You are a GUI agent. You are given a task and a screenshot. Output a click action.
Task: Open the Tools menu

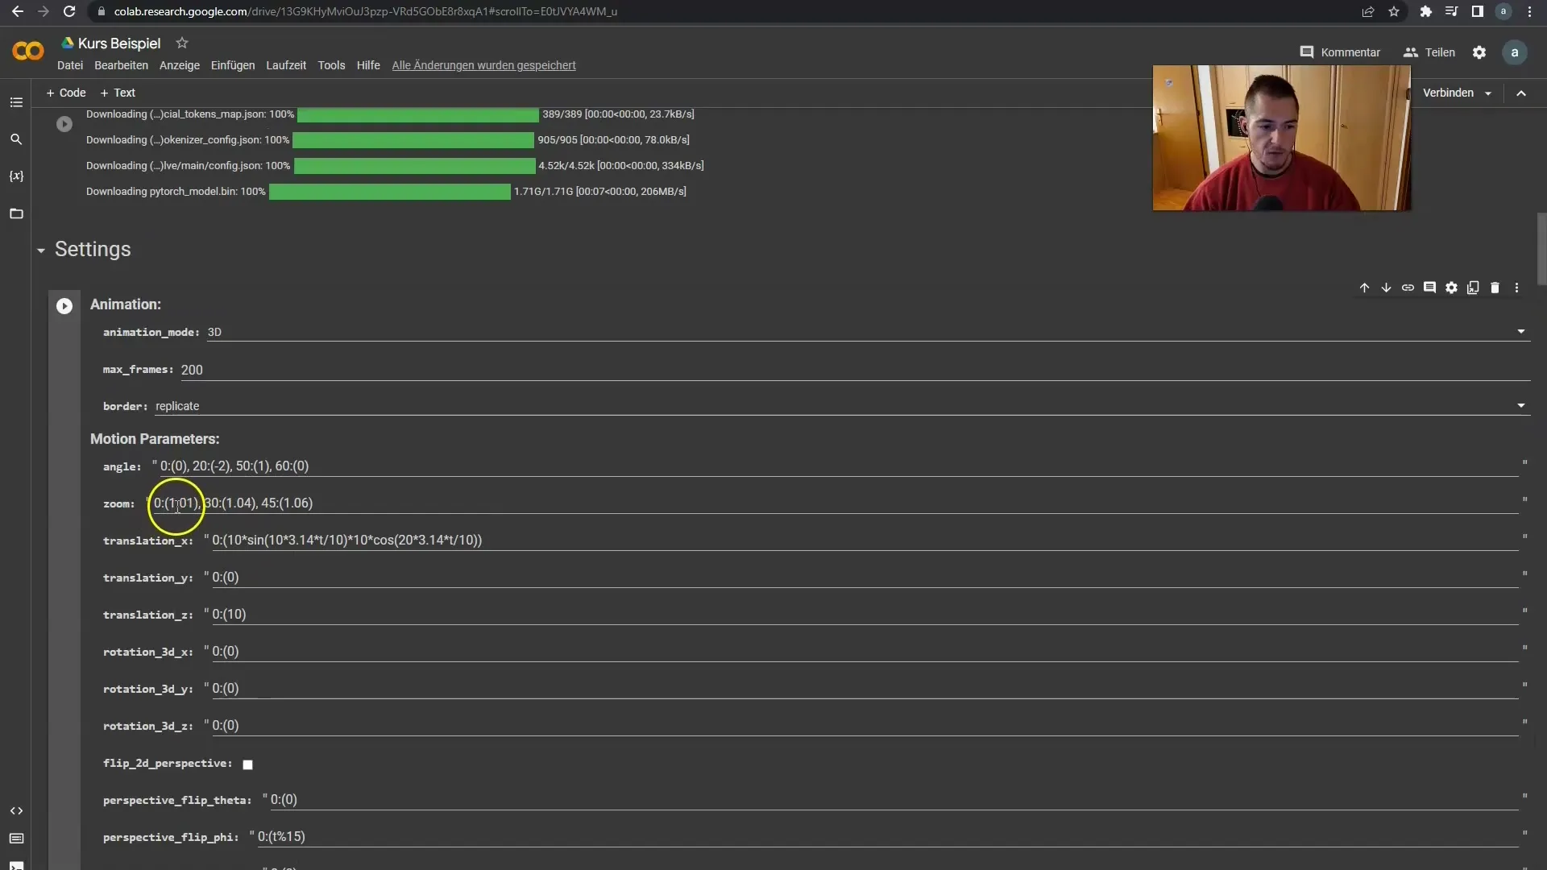pyautogui.click(x=331, y=65)
